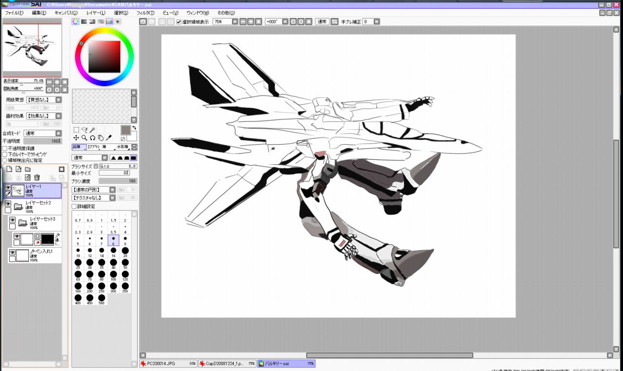Zoom in using the navigator plus icon
Image resolution: width=623 pixels, height=371 pixels.
pos(57,82)
